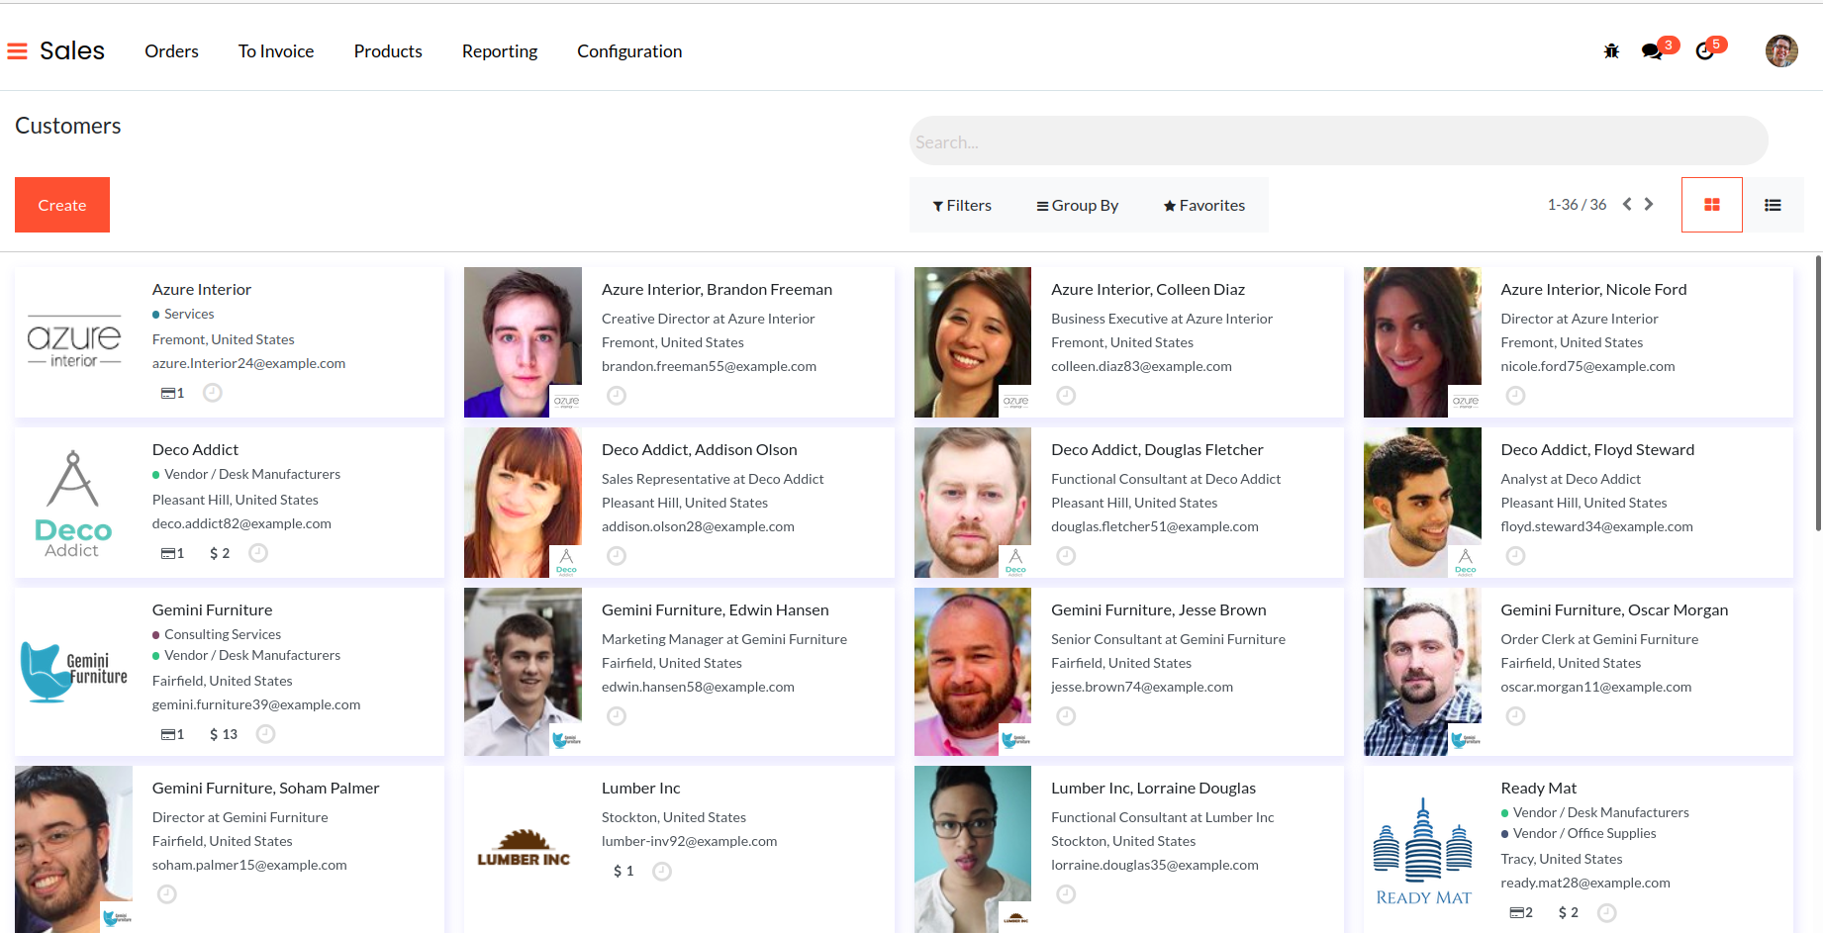Switch to Kanban view
This screenshot has height=933, width=1823.
tap(1711, 205)
